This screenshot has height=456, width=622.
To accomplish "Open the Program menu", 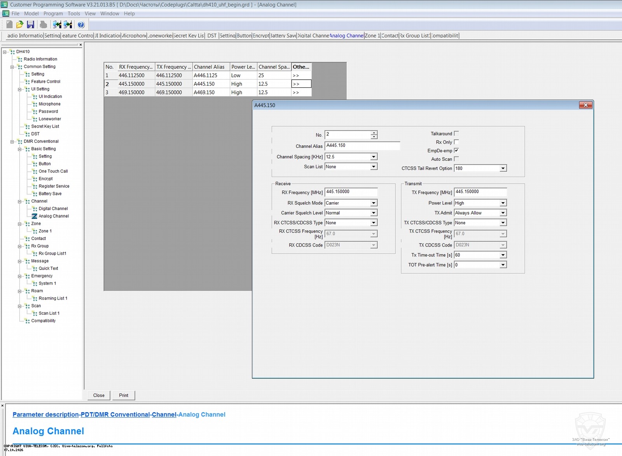I will coord(53,14).
